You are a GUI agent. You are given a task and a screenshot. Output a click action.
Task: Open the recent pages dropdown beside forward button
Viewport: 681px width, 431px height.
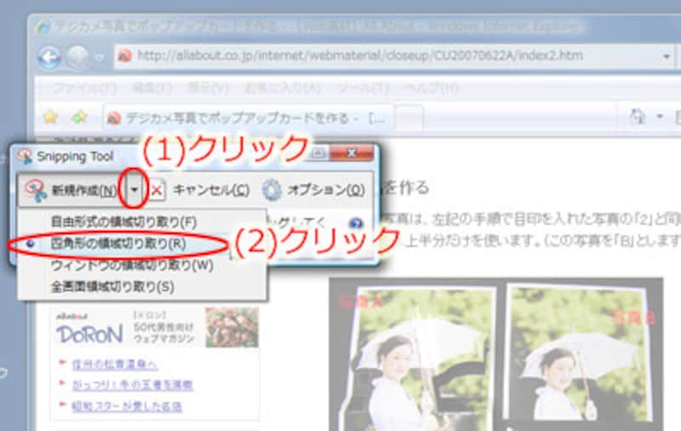[100, 57]
